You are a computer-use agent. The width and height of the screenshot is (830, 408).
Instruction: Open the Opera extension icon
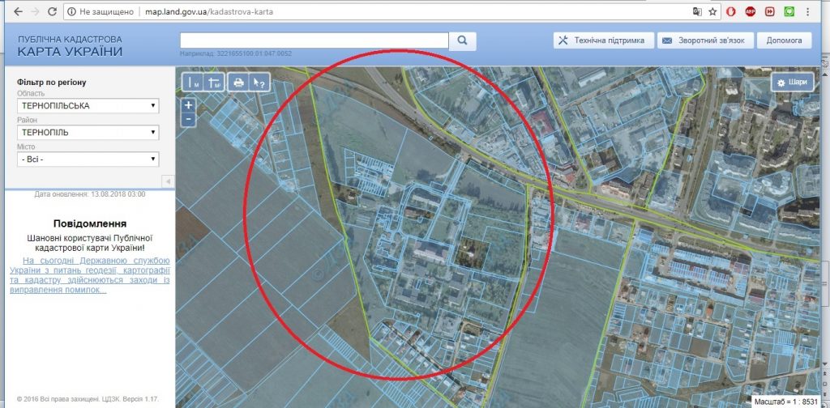click(730, 12)
